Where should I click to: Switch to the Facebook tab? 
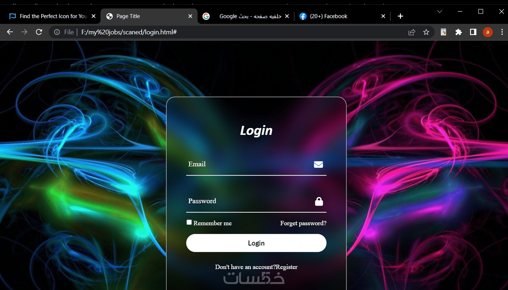[329, 16]
